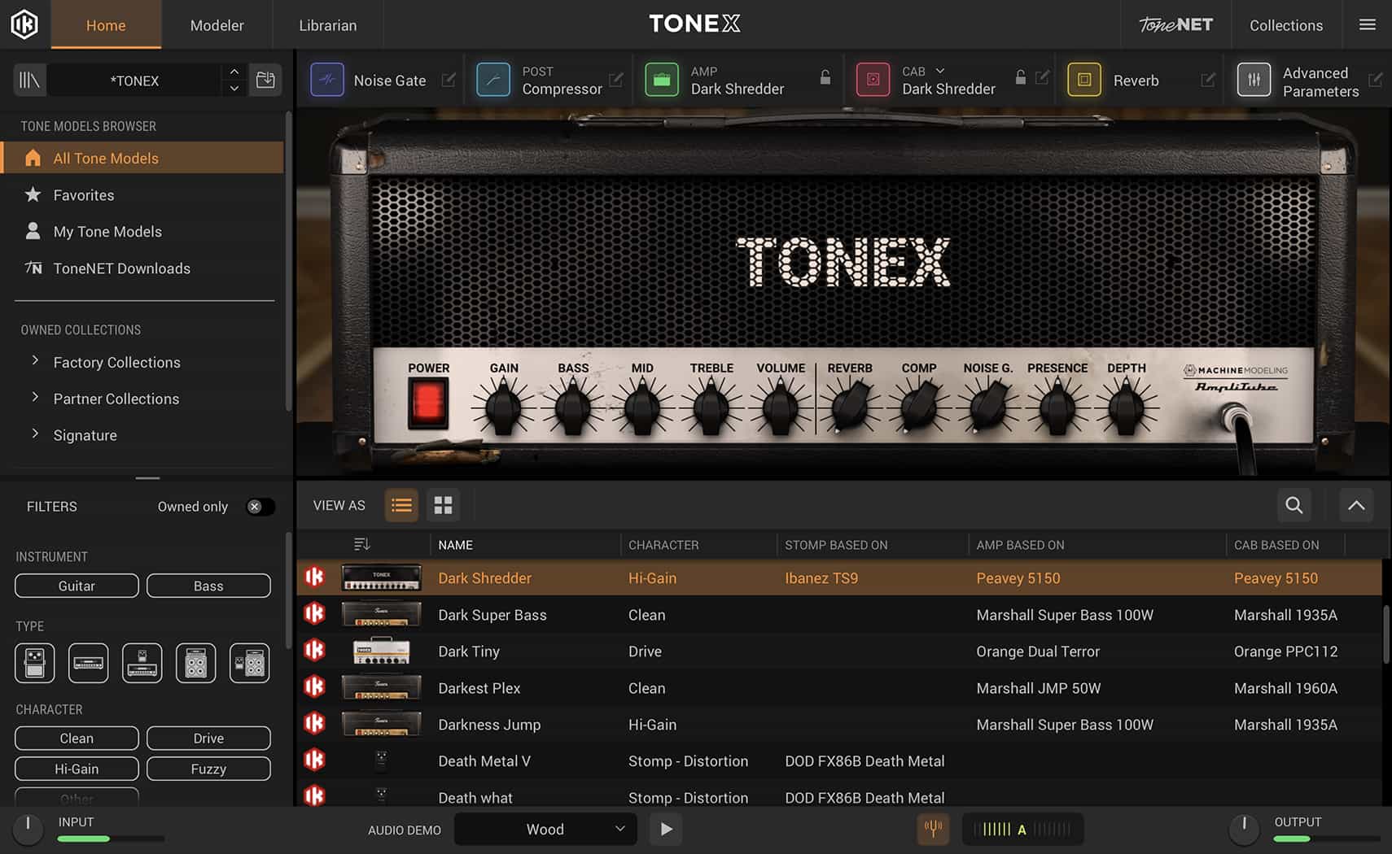Open the Advanced Parameters edit icon
Screen dimensions: 1392x854
click(1375, 80)
